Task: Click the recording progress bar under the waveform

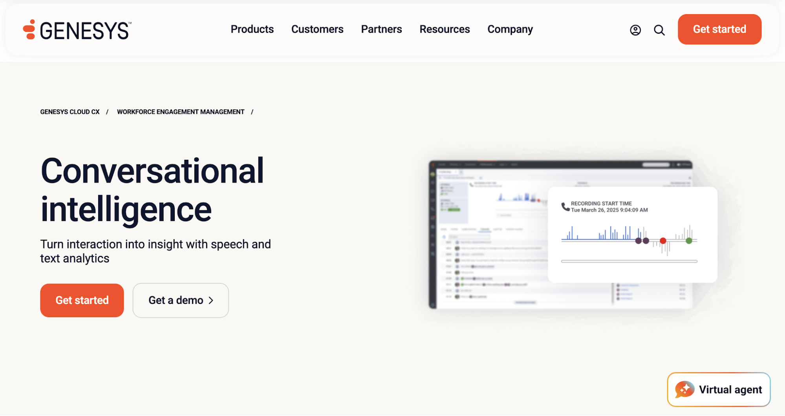Action: tap(629, 261)
